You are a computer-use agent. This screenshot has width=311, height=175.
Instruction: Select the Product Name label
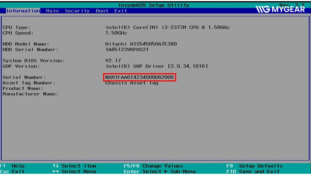[23, 88]
